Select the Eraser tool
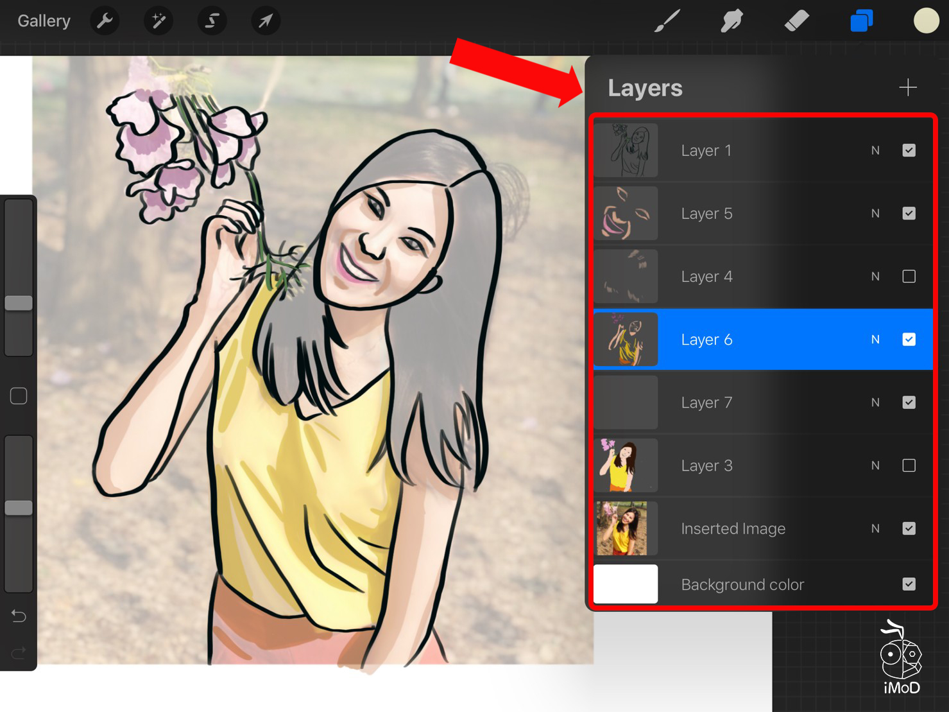The width and height of the screenshot is (949, 712). [796, 21]
